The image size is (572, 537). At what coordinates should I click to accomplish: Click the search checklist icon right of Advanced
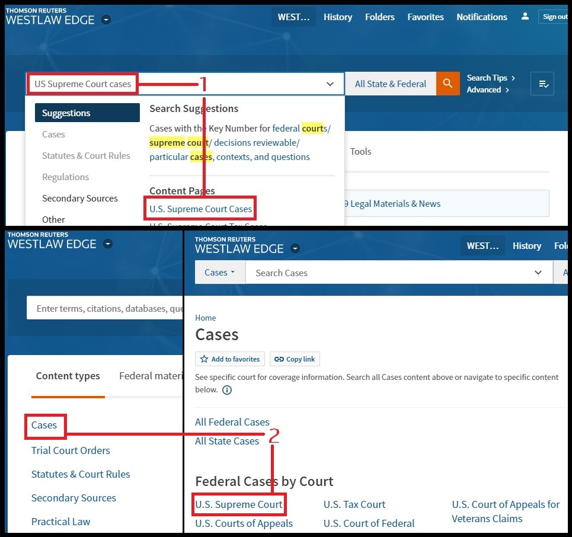[543, 84]
